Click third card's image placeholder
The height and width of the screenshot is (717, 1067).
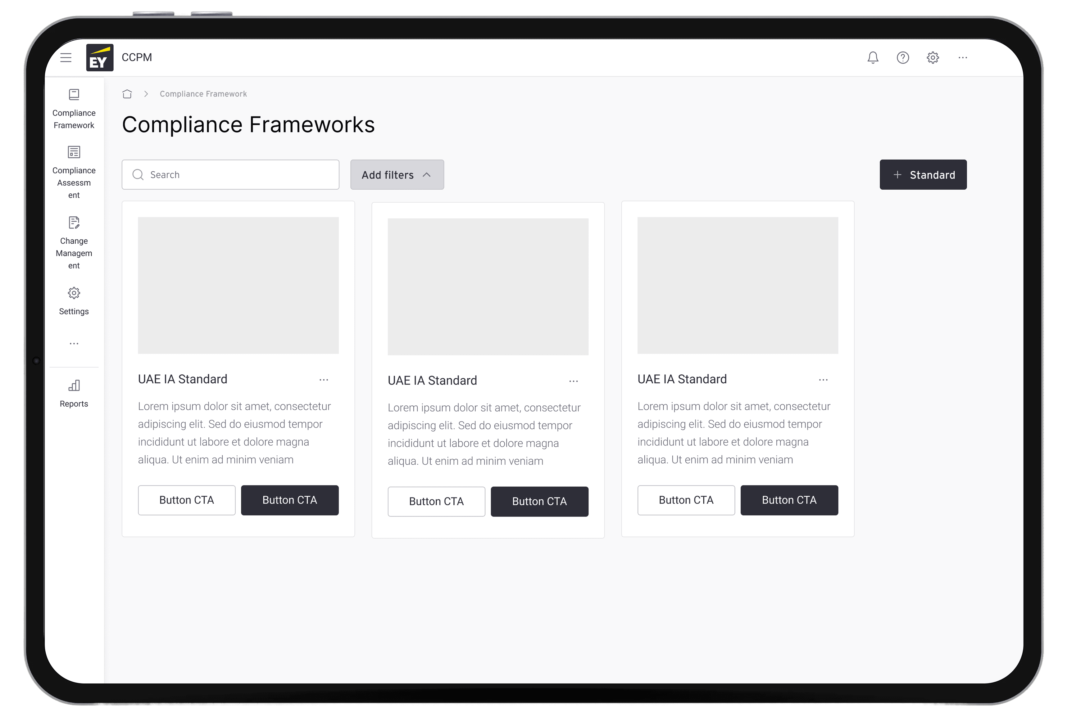738,285
